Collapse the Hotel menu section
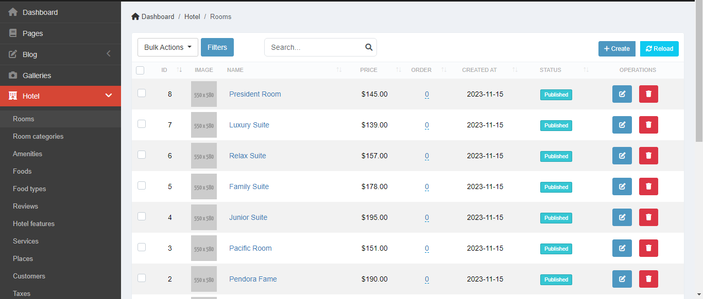Image resolution: width=703 pixels, height=299 pixels. (x=108, y=96)
